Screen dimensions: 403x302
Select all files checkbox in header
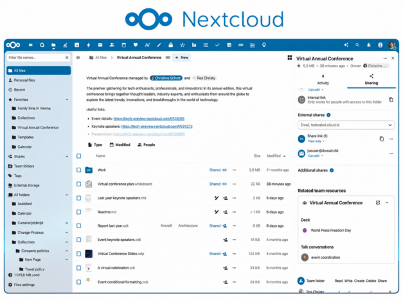tap(79, 156)
